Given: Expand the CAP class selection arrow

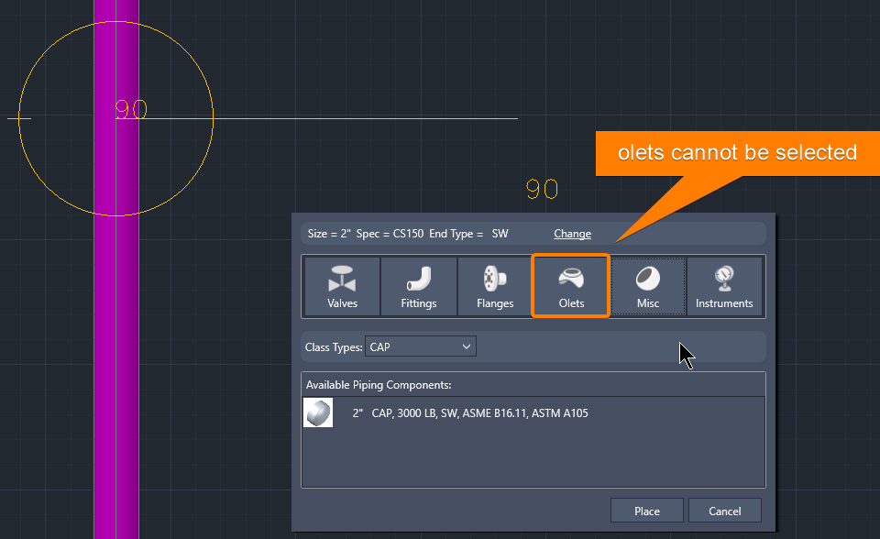Looking at the screenshot, I should point(468,346).
